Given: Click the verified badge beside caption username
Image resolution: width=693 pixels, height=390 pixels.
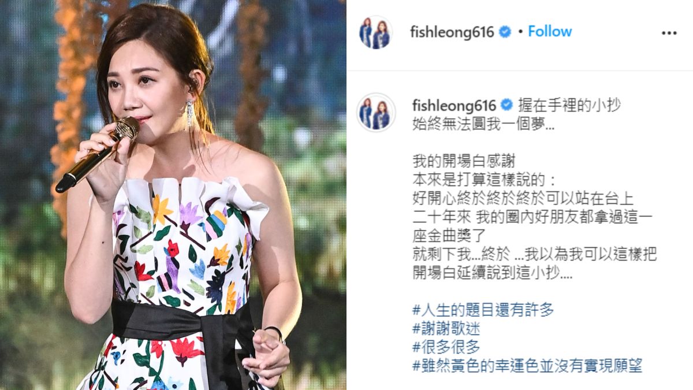Looking at the screenshot, I should coord(507,105).
